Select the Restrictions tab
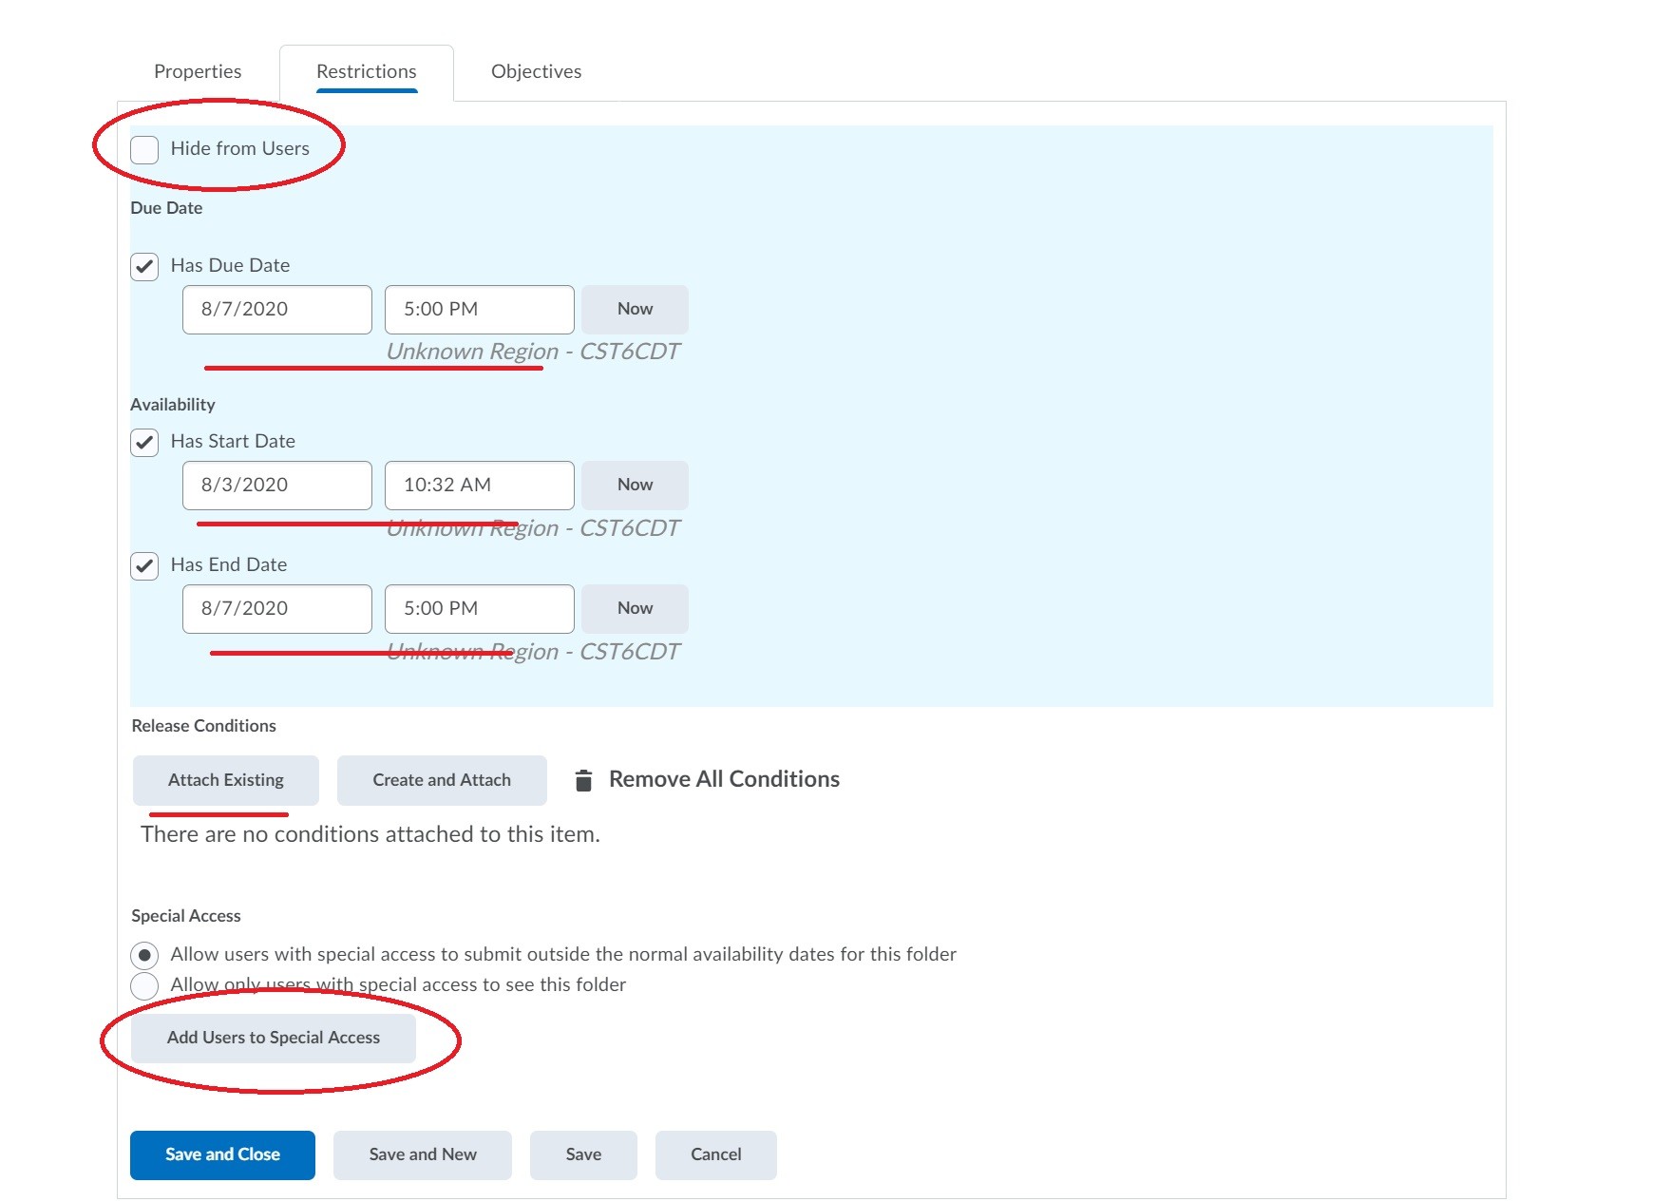 [x=366, y=71]
